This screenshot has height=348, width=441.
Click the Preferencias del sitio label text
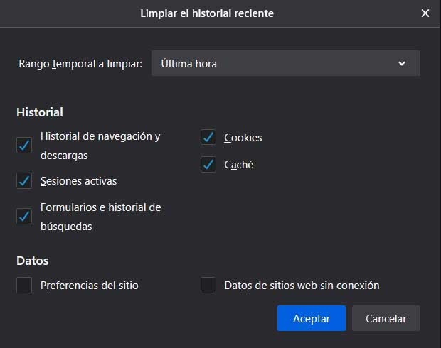tap(89, 286)
